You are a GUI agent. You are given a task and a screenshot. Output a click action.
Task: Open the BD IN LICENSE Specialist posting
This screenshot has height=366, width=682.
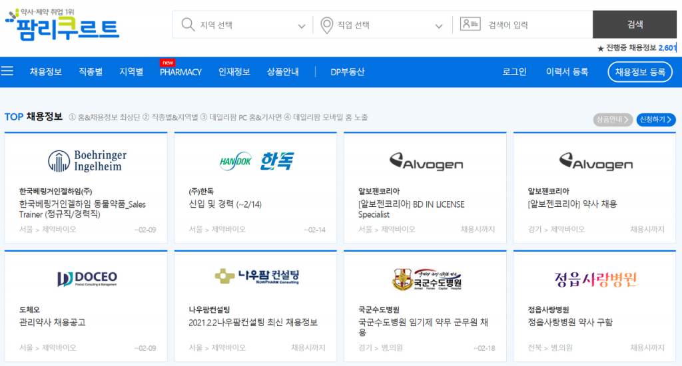pyautogui.click(x=411, y=209)
